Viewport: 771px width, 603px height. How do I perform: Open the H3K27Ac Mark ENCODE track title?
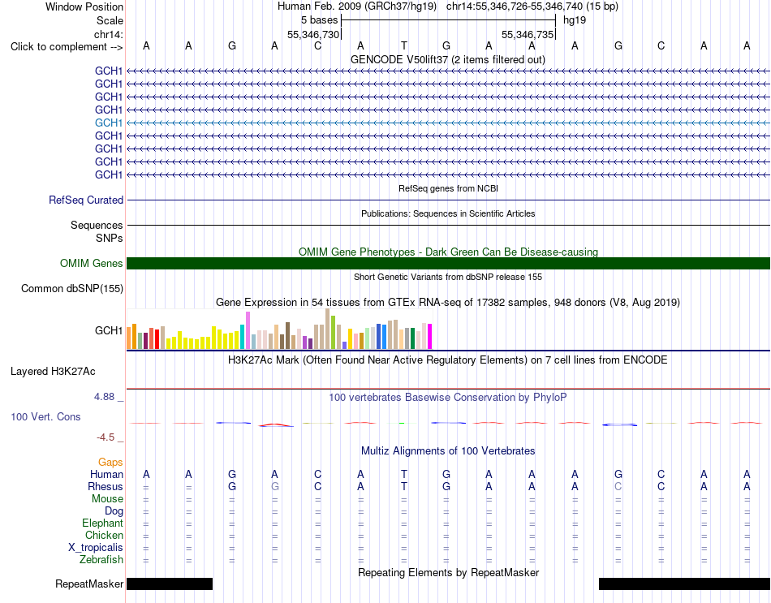(x=448, y=360)
